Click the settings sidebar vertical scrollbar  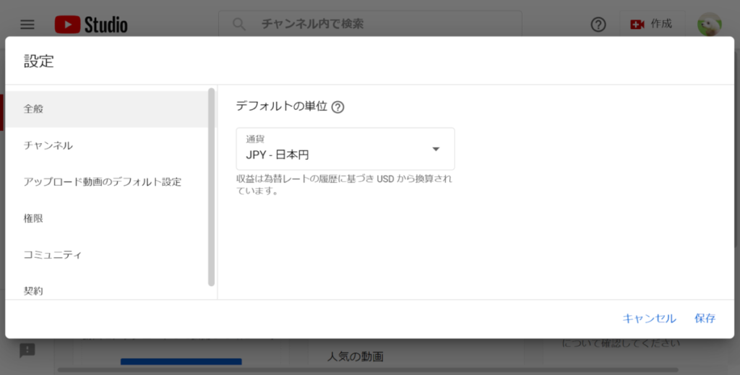point(212,186)
